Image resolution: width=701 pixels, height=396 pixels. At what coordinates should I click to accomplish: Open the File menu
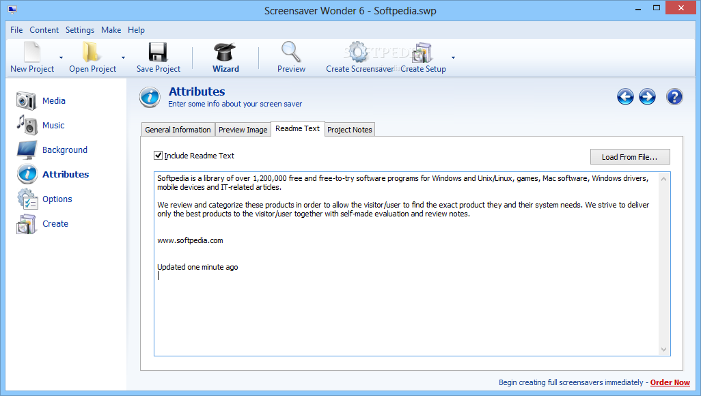(16, 30)
